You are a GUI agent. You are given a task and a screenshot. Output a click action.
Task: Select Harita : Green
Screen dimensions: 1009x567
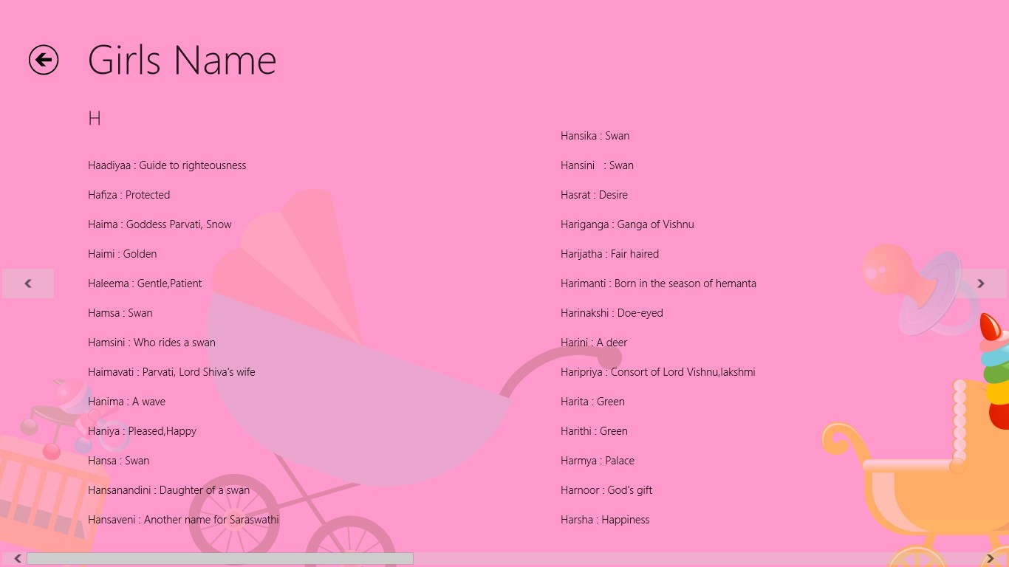point(592,402)
